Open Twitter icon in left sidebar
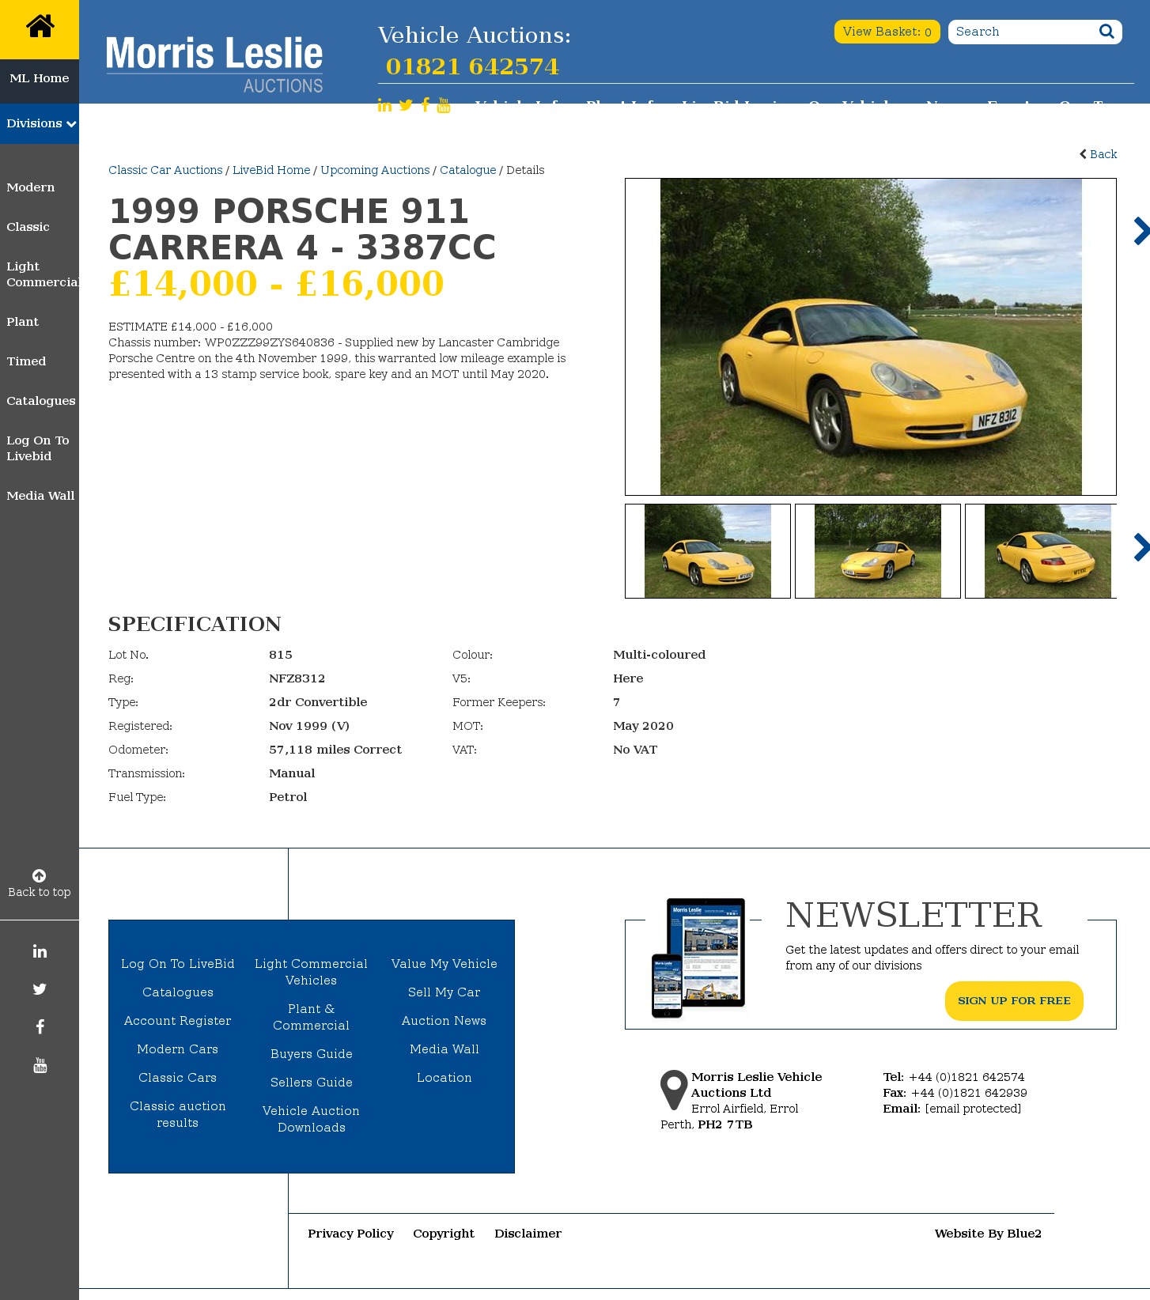Screen dimensions: 1150x1300 pyautogui.click(x=40, y=989)
